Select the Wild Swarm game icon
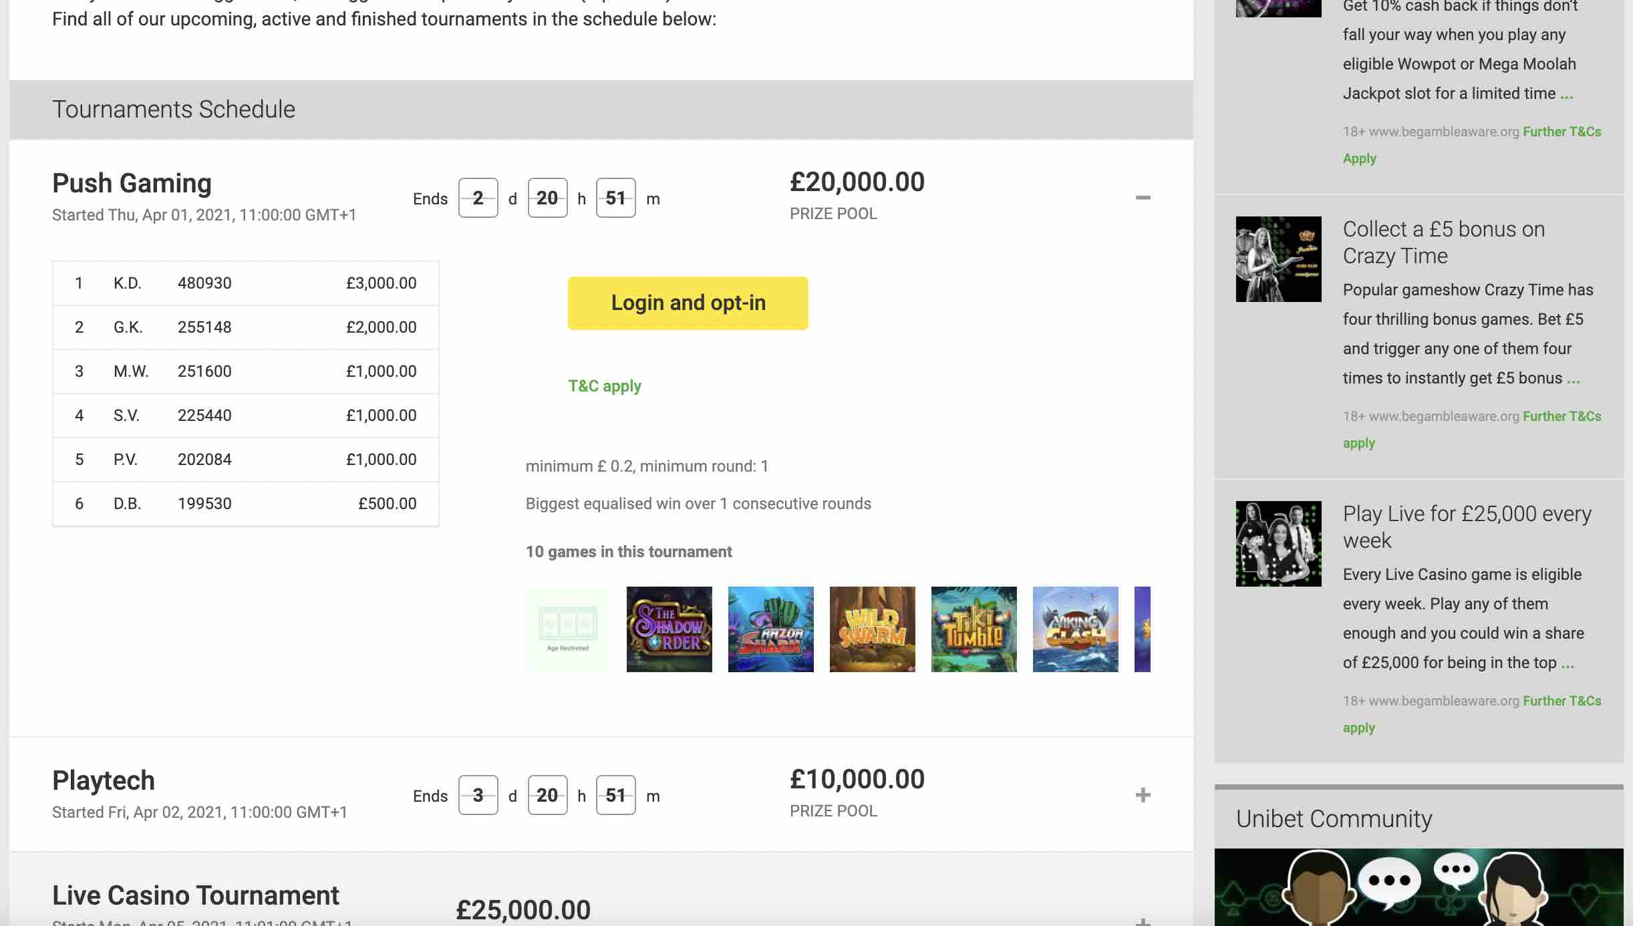 tap(872, 629)
